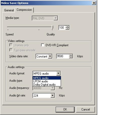Screen dimensions: 129x115
Task: Decrease the quality value with down arrow
Action: [x=67, y=29]
